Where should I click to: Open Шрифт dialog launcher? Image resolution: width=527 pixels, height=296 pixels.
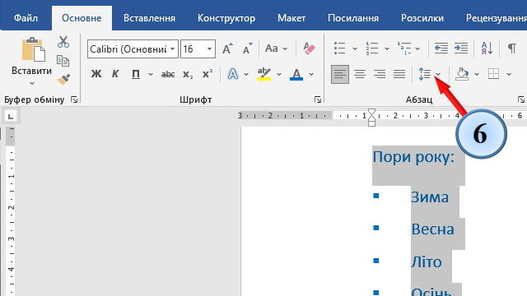coord(318,99)
